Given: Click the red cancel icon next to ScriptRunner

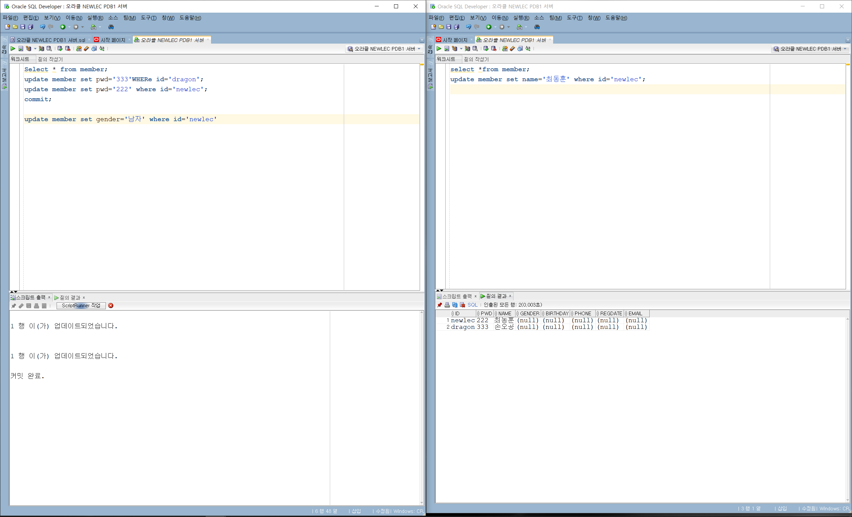Looking at the screenshot, I should point(110,305).
